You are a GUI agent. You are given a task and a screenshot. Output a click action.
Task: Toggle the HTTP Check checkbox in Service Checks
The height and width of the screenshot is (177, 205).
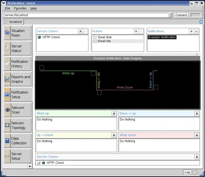point(38,163)
